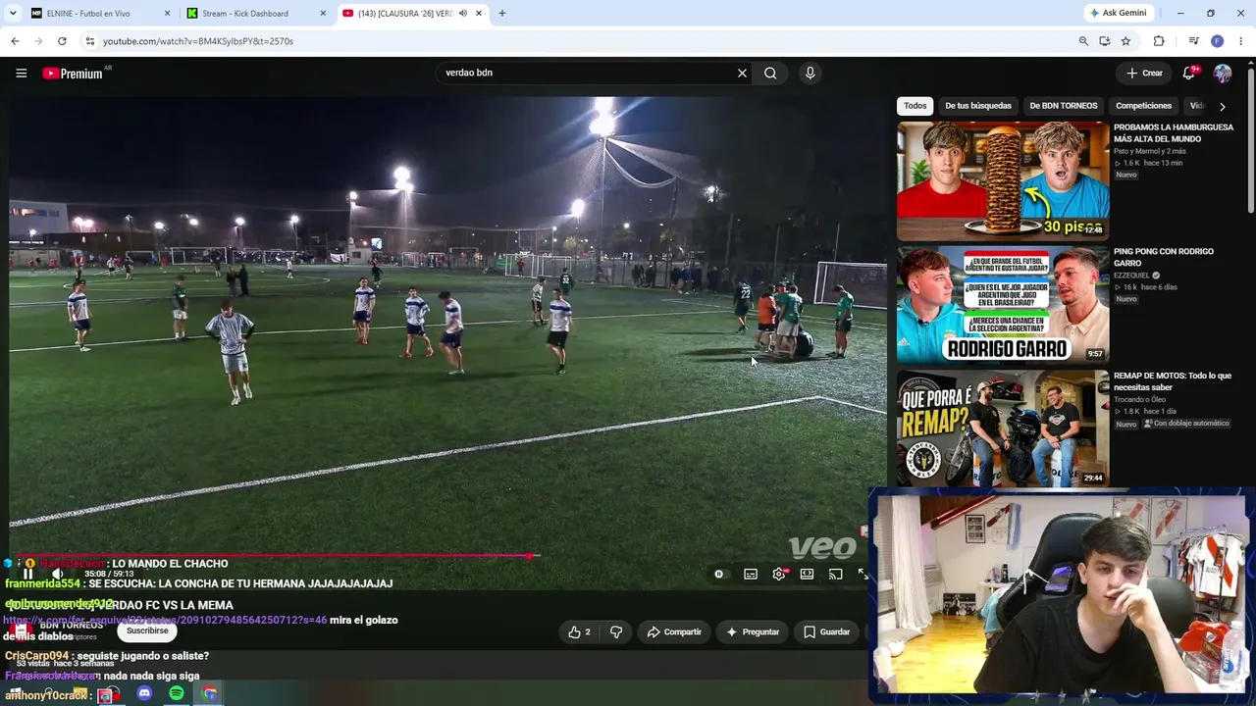Screen dimensions: 1256x706
Task: Click the Compartir button
Action: click(674, 632)
